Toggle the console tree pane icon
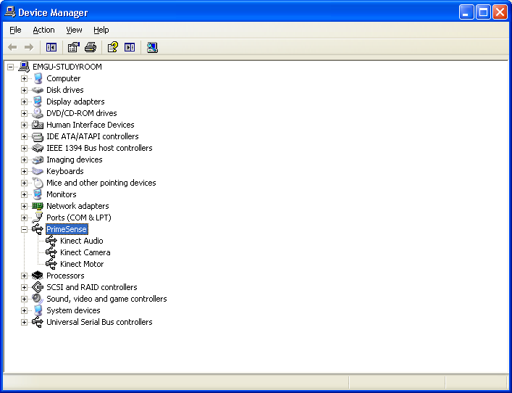Screen dimensions: 512x393 51,47
